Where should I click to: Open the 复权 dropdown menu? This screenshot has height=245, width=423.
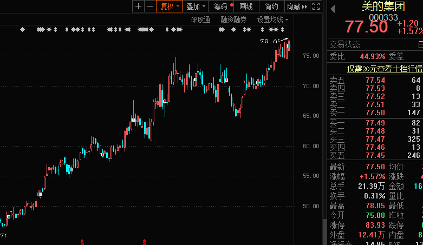pyautogui.click(x=170, y=6)
